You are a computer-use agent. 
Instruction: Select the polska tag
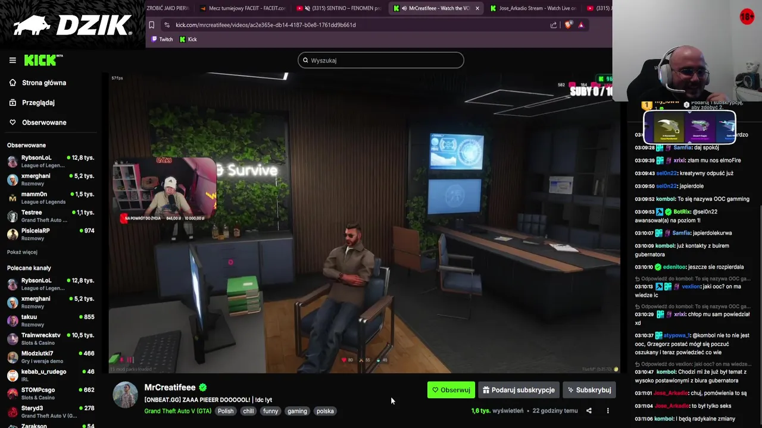(325, 411)
